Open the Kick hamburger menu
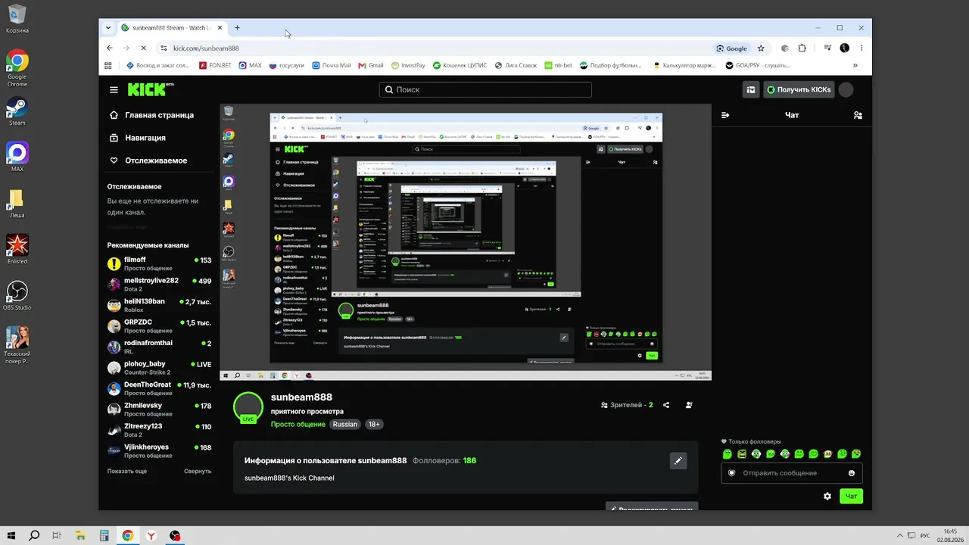 pos(114,89)
